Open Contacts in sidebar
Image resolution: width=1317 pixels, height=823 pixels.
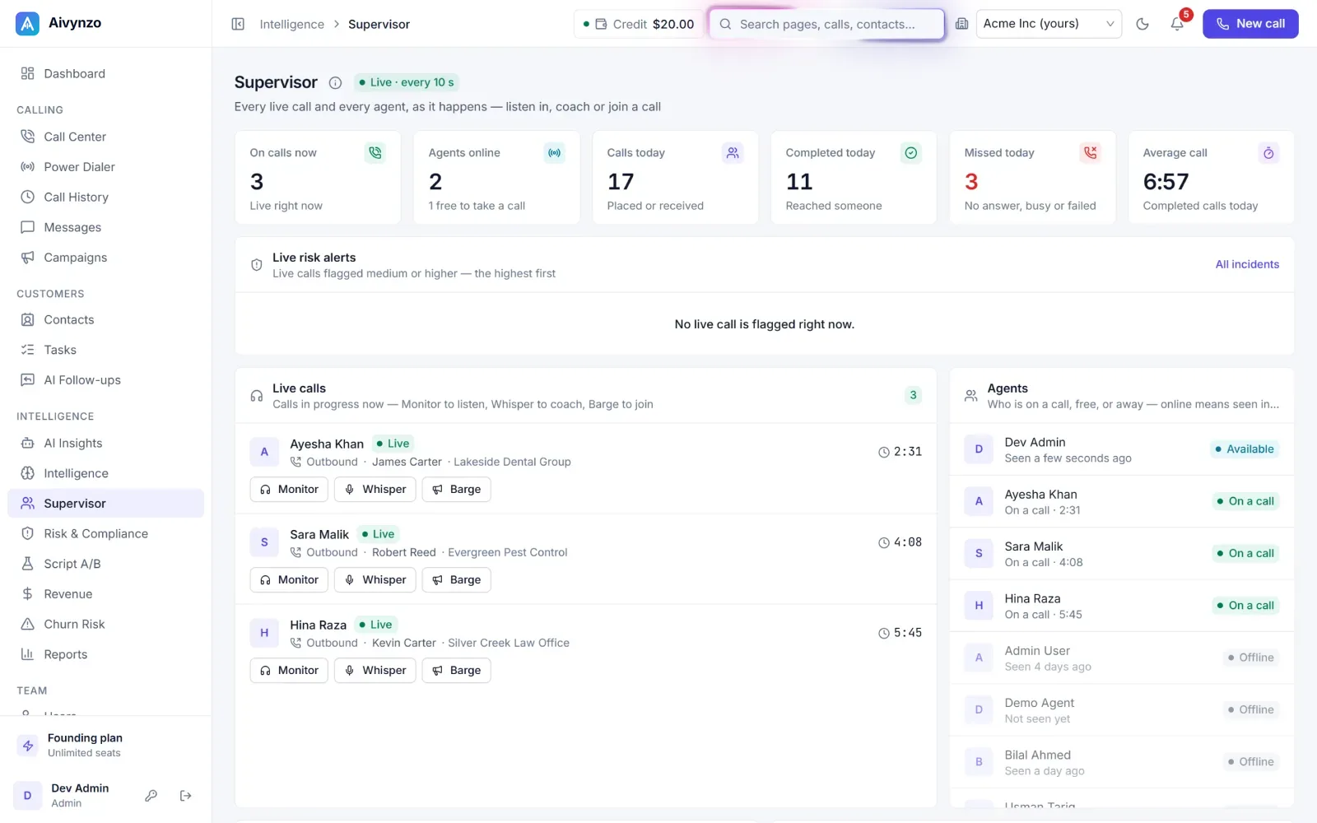(105, 319)
